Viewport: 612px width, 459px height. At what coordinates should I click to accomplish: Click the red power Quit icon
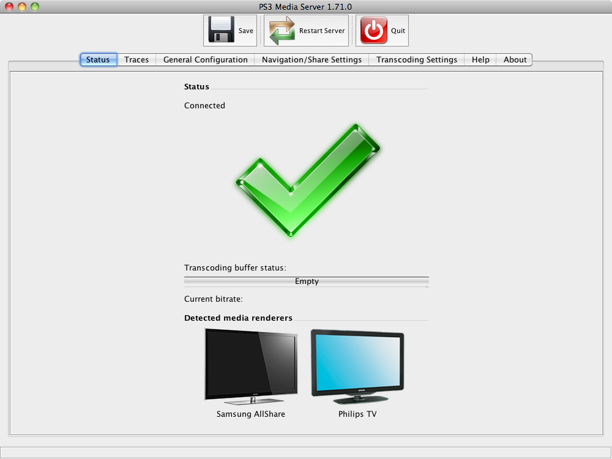pos(373,30)
